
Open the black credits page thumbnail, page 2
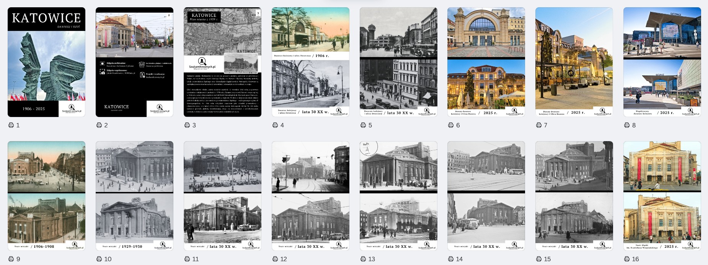pos(134,62)
